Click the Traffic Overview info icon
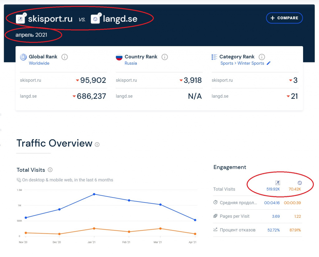319x257 pixels. (x=97, y=145)
